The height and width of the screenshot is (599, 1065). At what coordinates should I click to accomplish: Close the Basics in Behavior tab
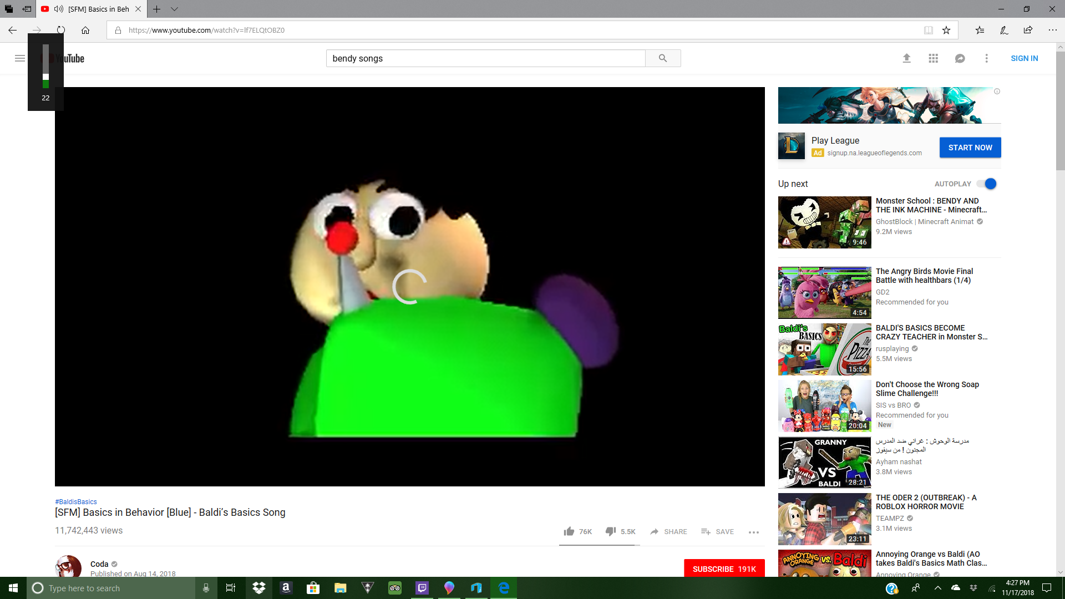pyautogui.click(x=138, y=9)
